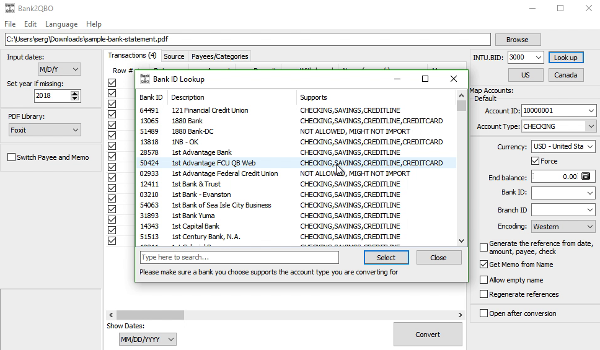Click the Convert button
Image resolution: width=600 pixels, height=350 pixels.
click(428, 335)
